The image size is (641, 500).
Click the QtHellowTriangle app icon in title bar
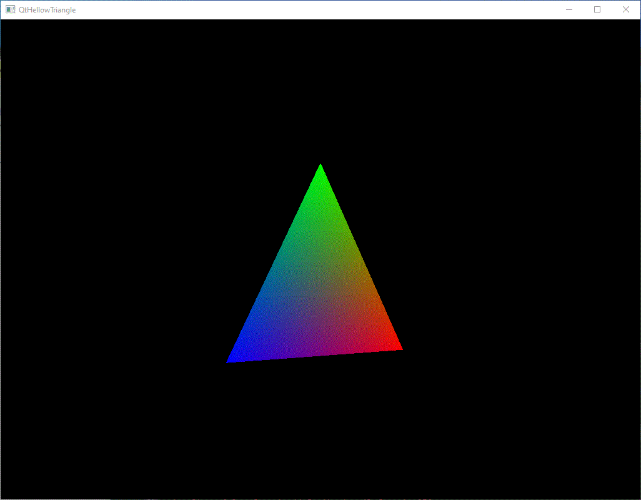(10, 9)
